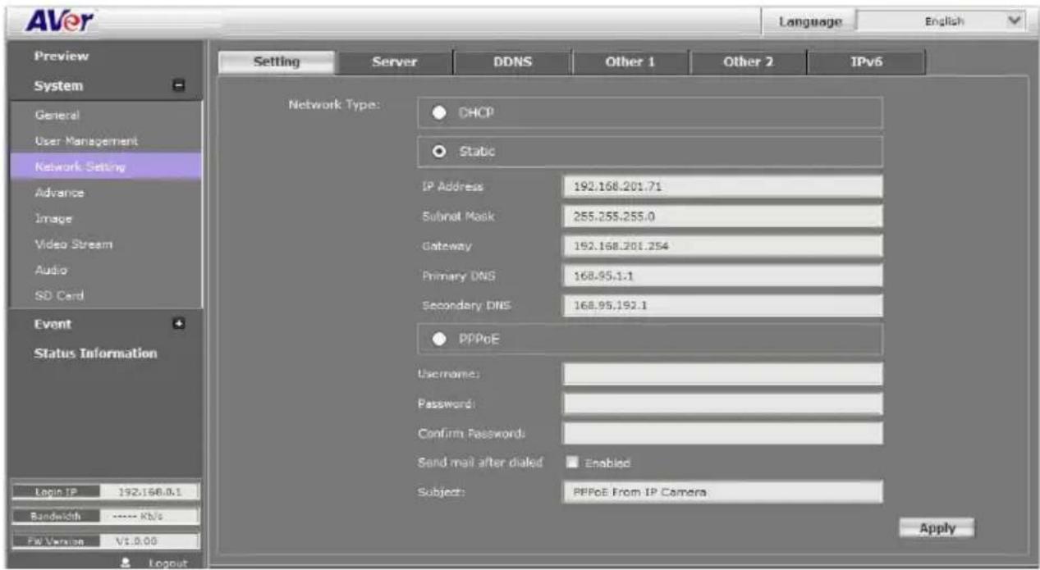1040x570 pixels.
Task: Switch to the Setting tab
Action: pyautogui.click(x=277, y=62)
